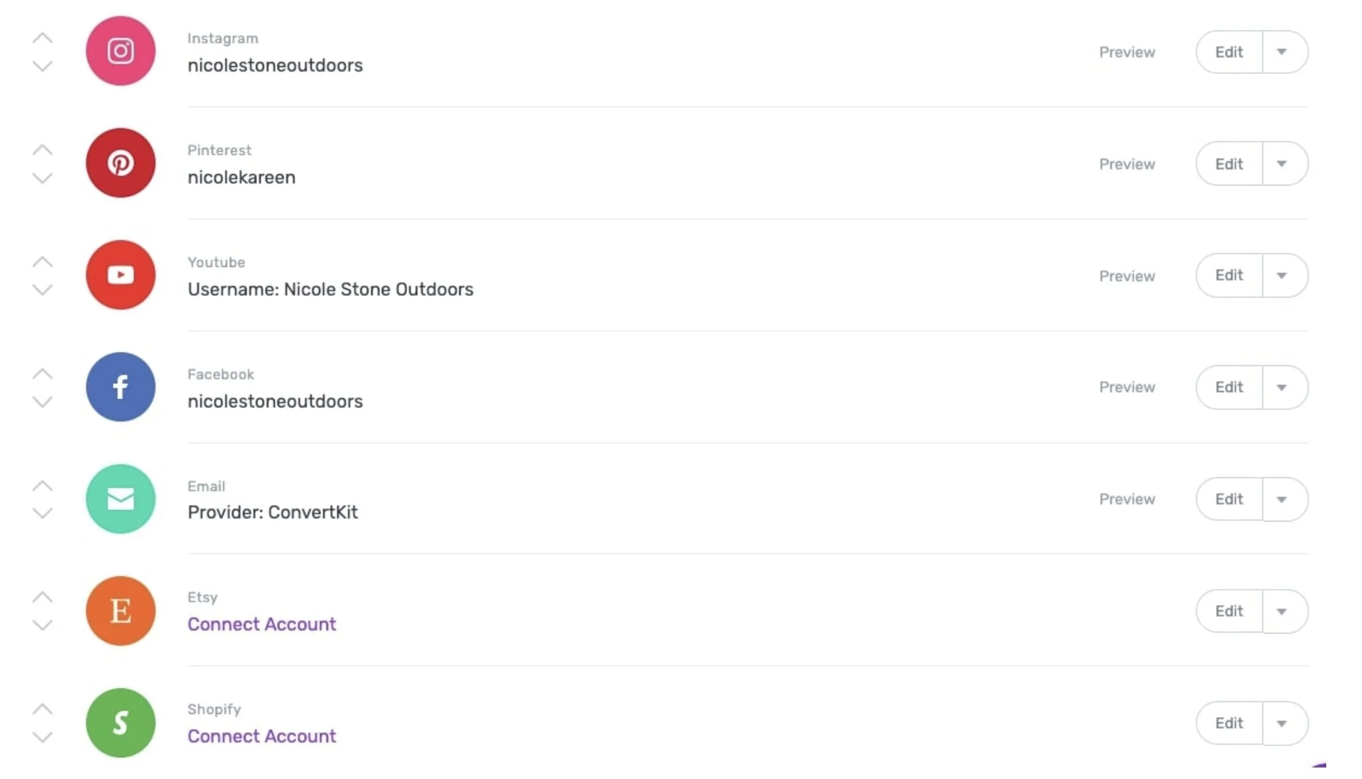Viewport: 1362px width, 779px height.
Task: Edit the Email ConvertKit entry
Action: point(1229,499)
